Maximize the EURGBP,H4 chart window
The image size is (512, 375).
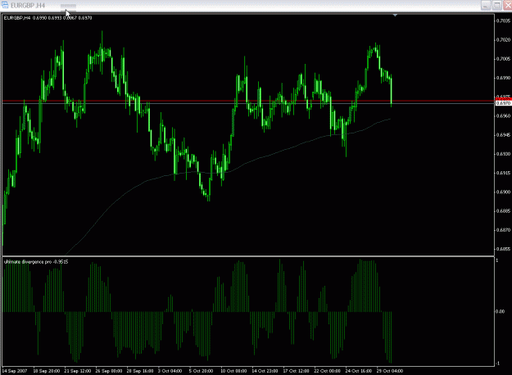(x=496, y=5)
